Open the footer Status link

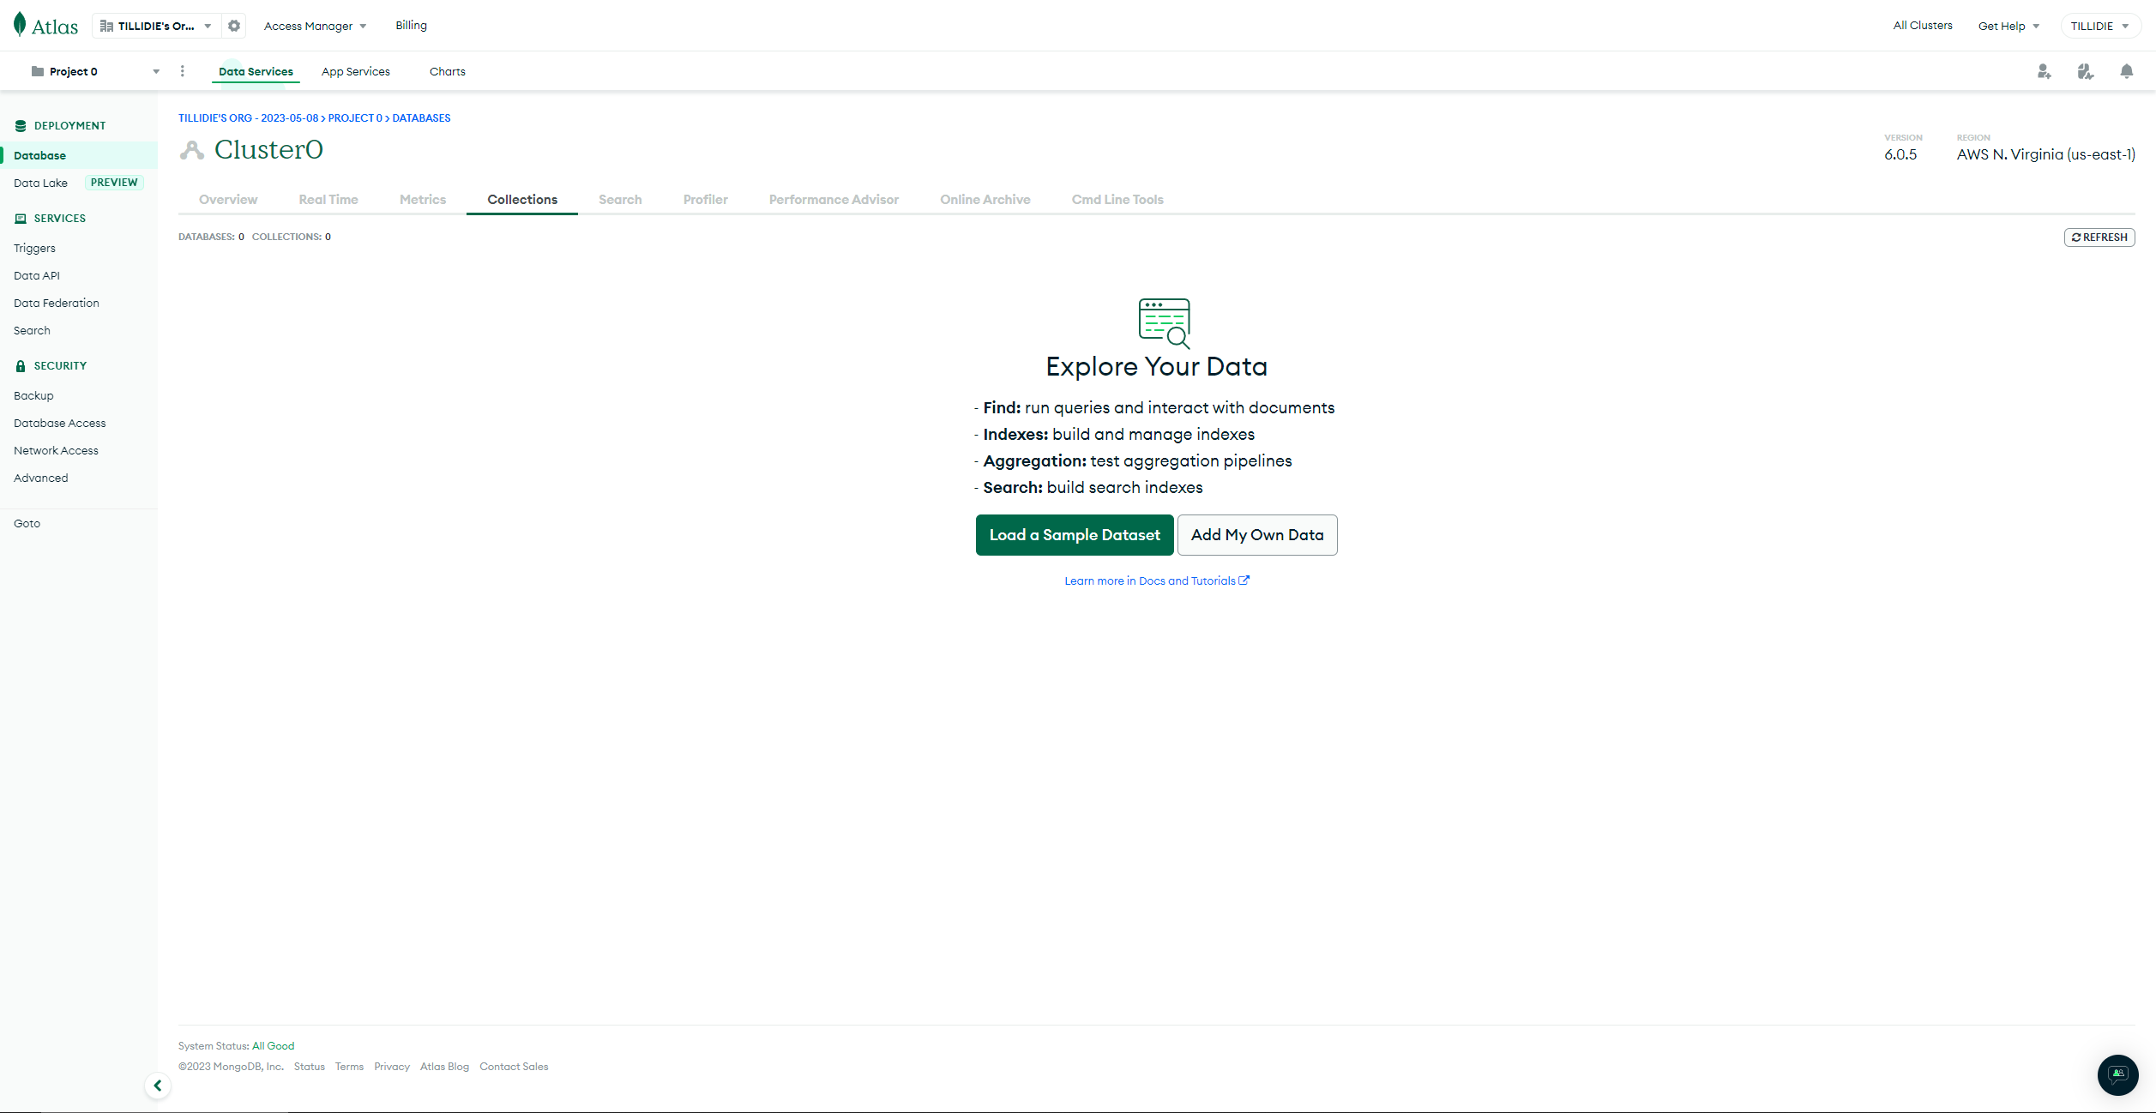click(x=310, y=1066)
